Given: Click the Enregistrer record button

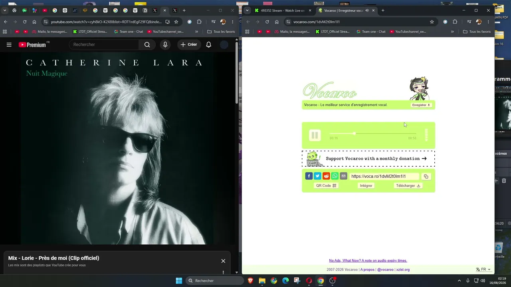Looking at the screenshot, I should point(421,105).
